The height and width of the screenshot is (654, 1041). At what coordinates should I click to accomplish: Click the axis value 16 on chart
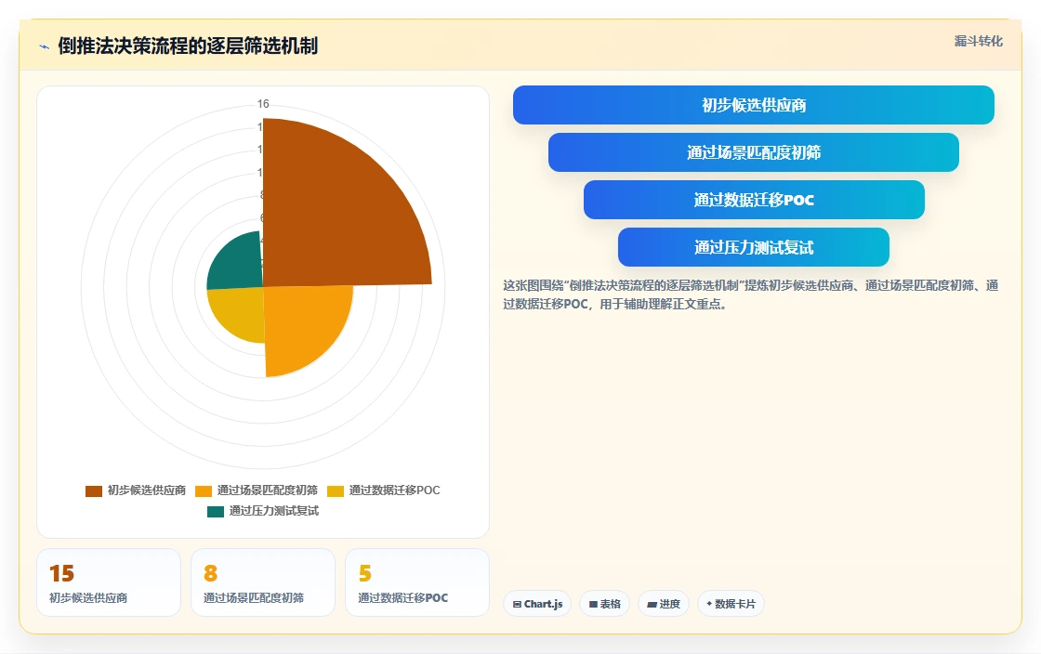[x=263, y=104]
